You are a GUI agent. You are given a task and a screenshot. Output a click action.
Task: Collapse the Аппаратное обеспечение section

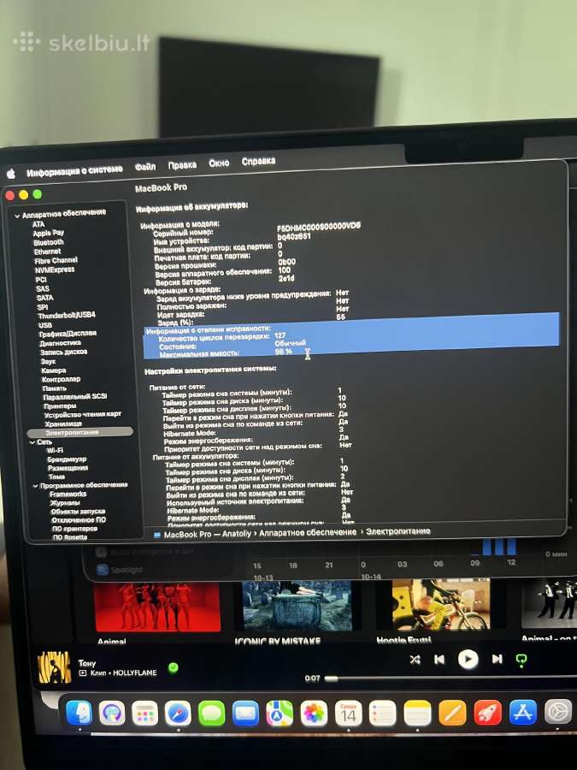(x=17, y=216)
